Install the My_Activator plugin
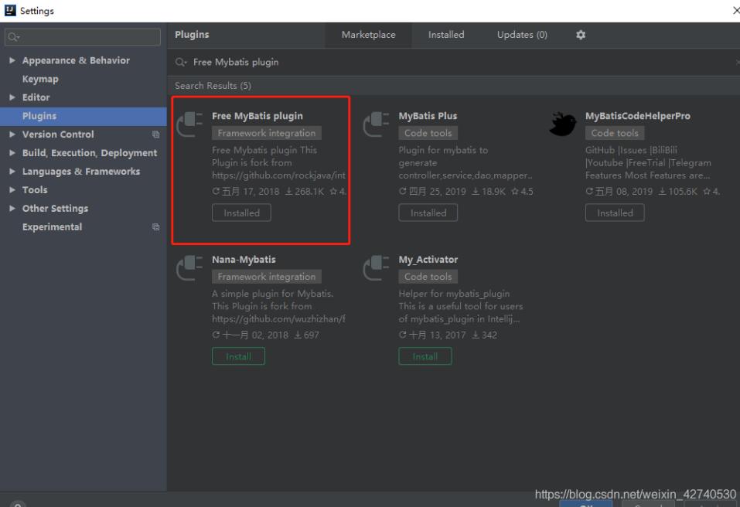This screenshot has width=740, height=507. tap(425, 356)
